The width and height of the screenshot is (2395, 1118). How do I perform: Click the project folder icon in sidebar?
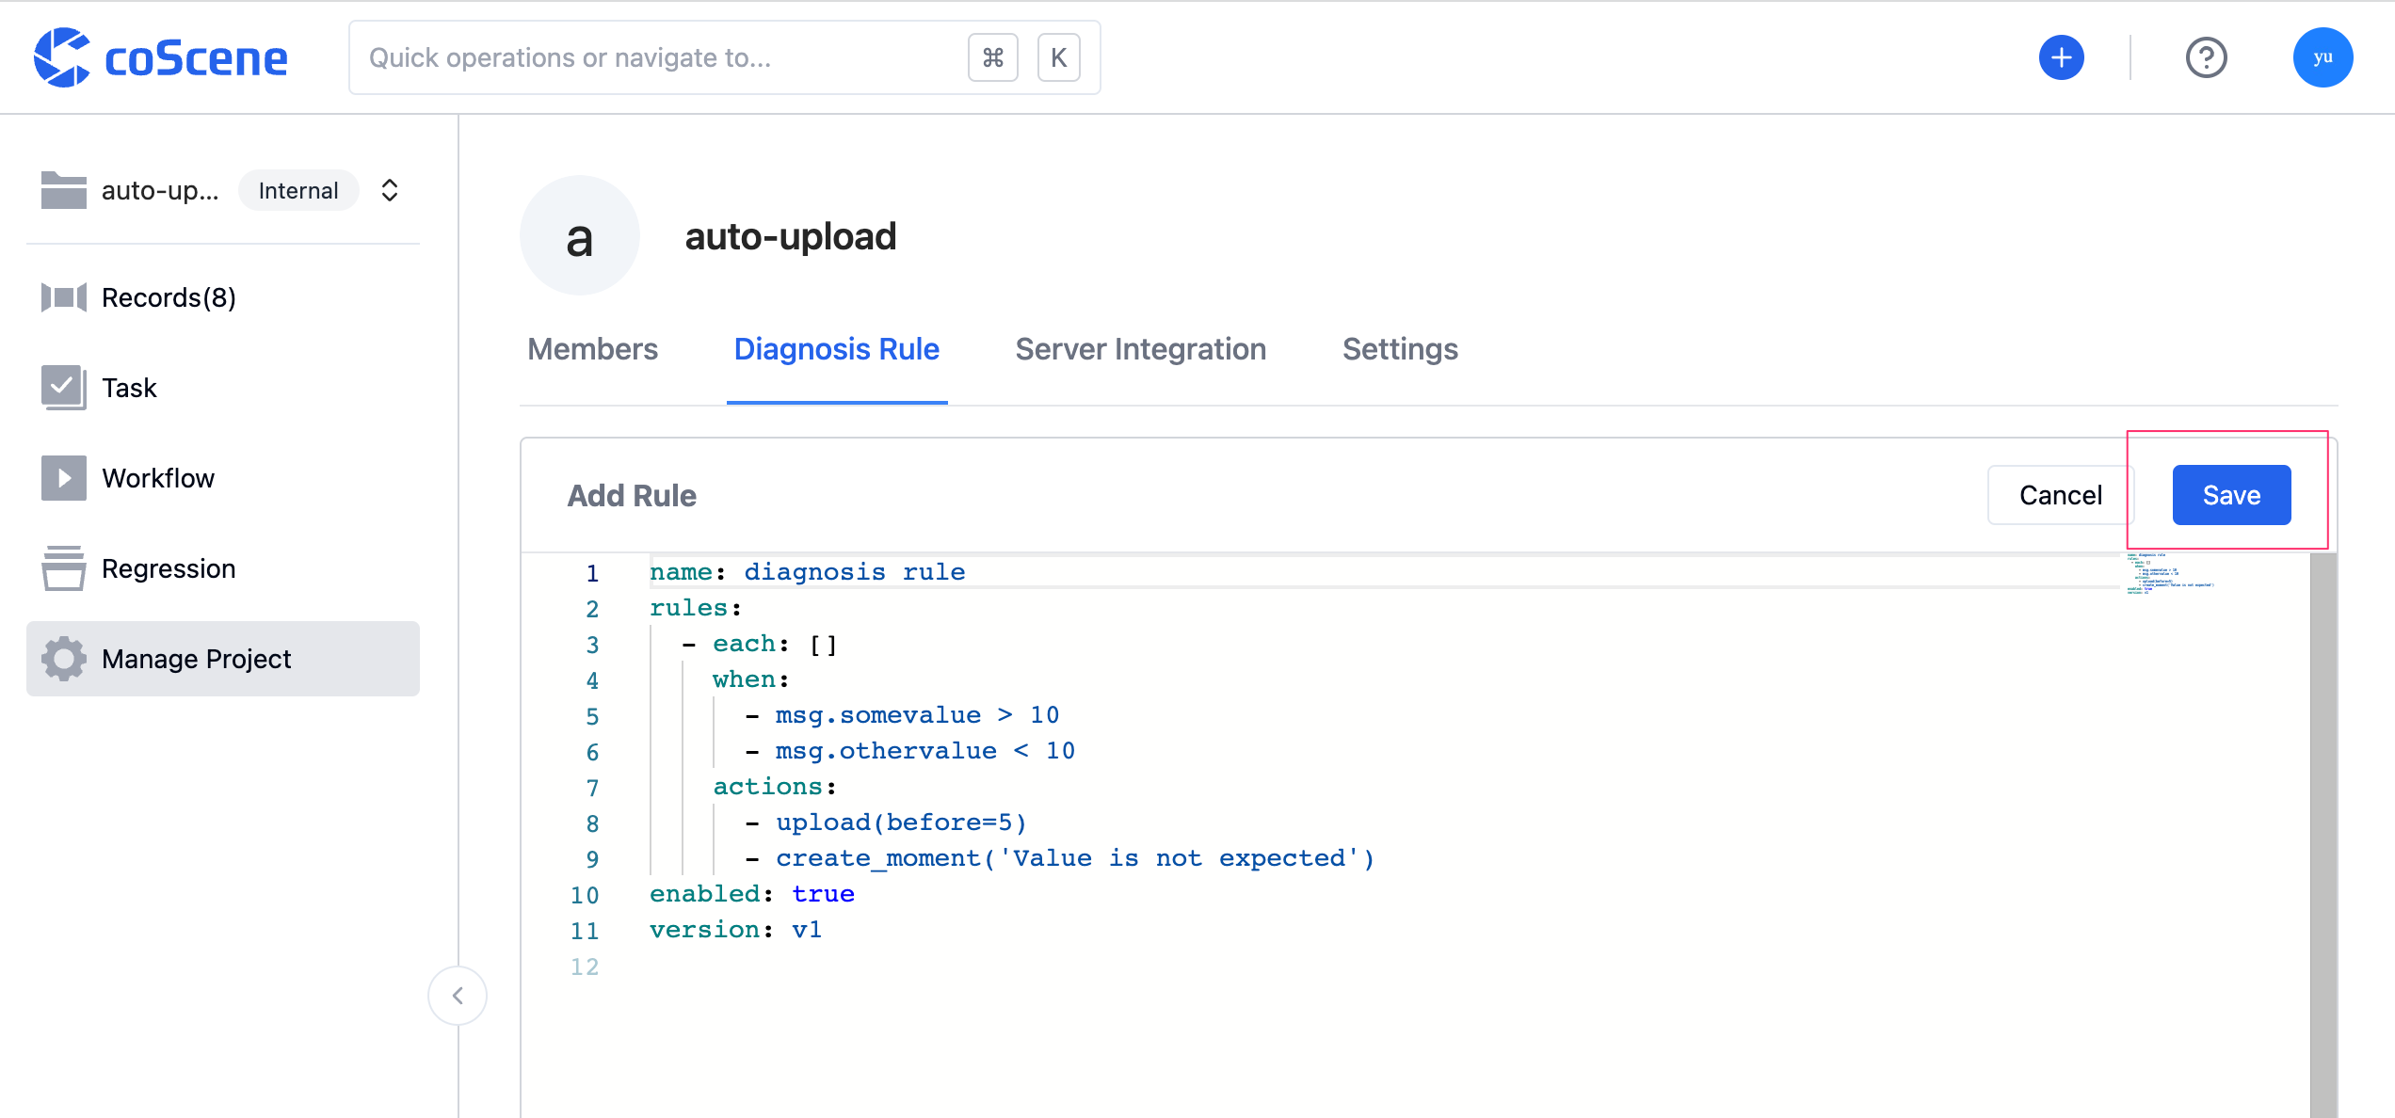pos(63,190)
